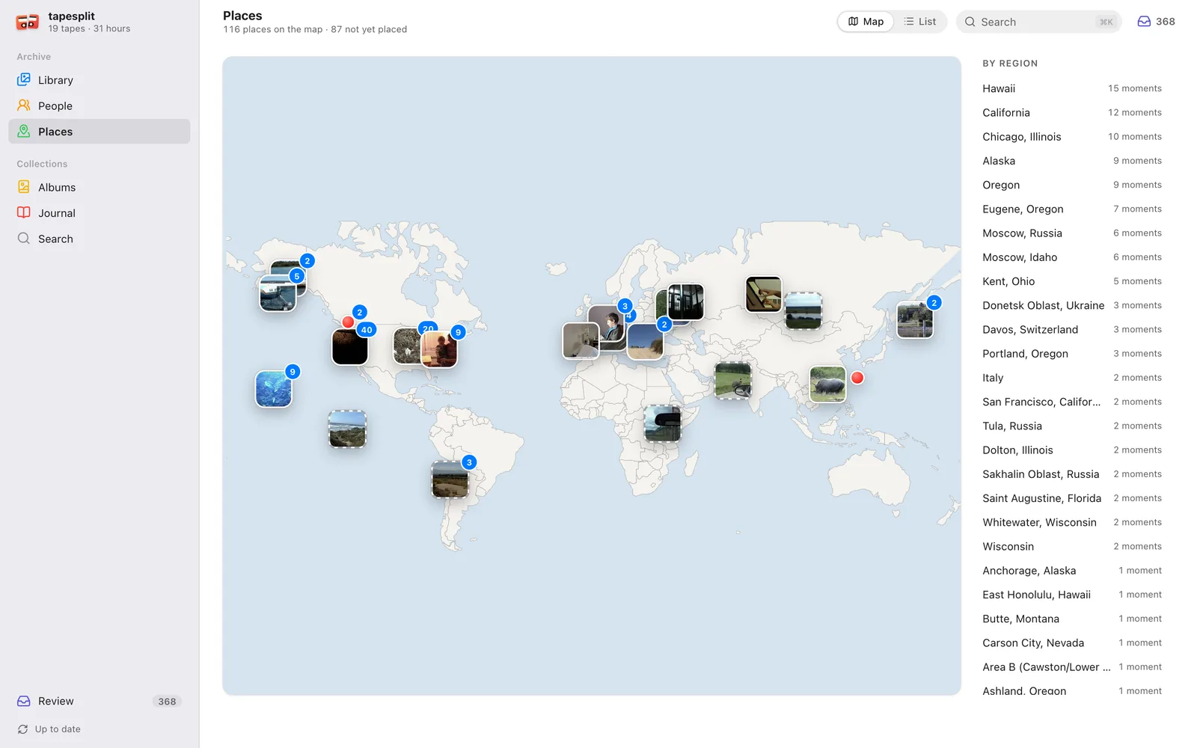Open the Japan photo cluster with badge 2

tap(915, 320)
